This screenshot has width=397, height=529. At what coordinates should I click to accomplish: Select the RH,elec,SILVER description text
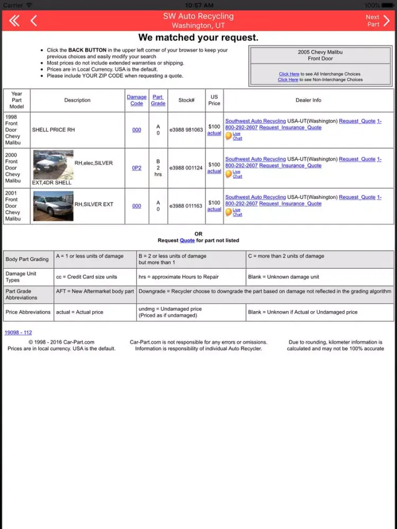94,163
